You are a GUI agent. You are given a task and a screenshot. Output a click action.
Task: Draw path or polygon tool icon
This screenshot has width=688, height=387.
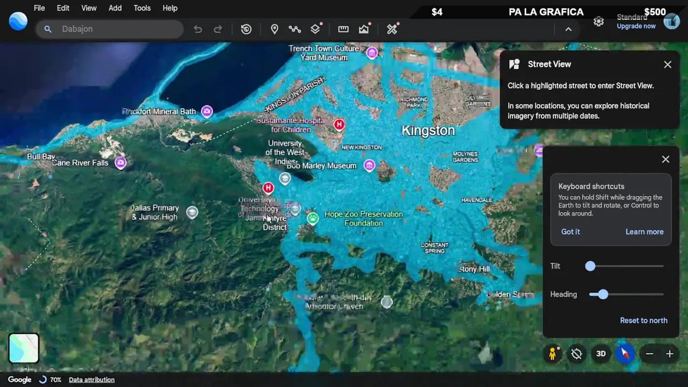click(295, 29)
